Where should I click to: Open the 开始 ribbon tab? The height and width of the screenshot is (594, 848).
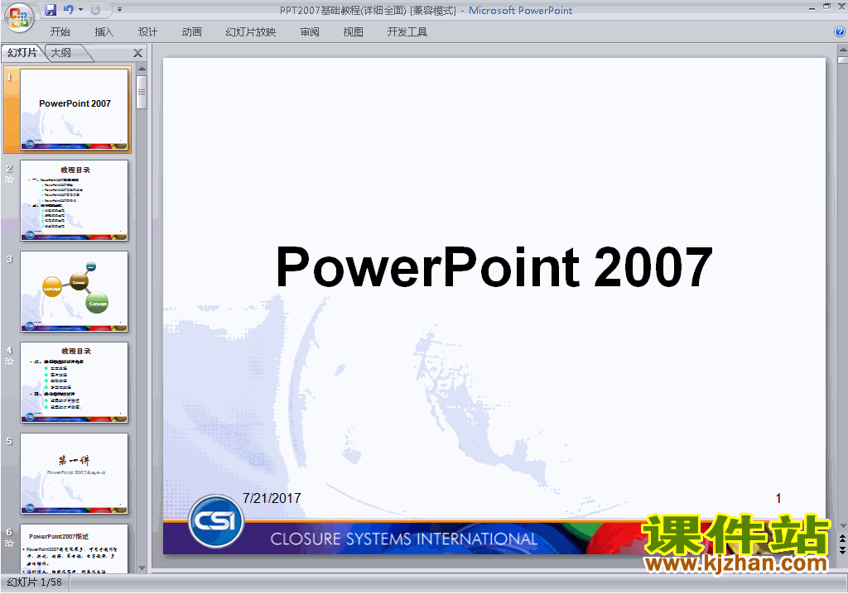click(x=60, y=32)
